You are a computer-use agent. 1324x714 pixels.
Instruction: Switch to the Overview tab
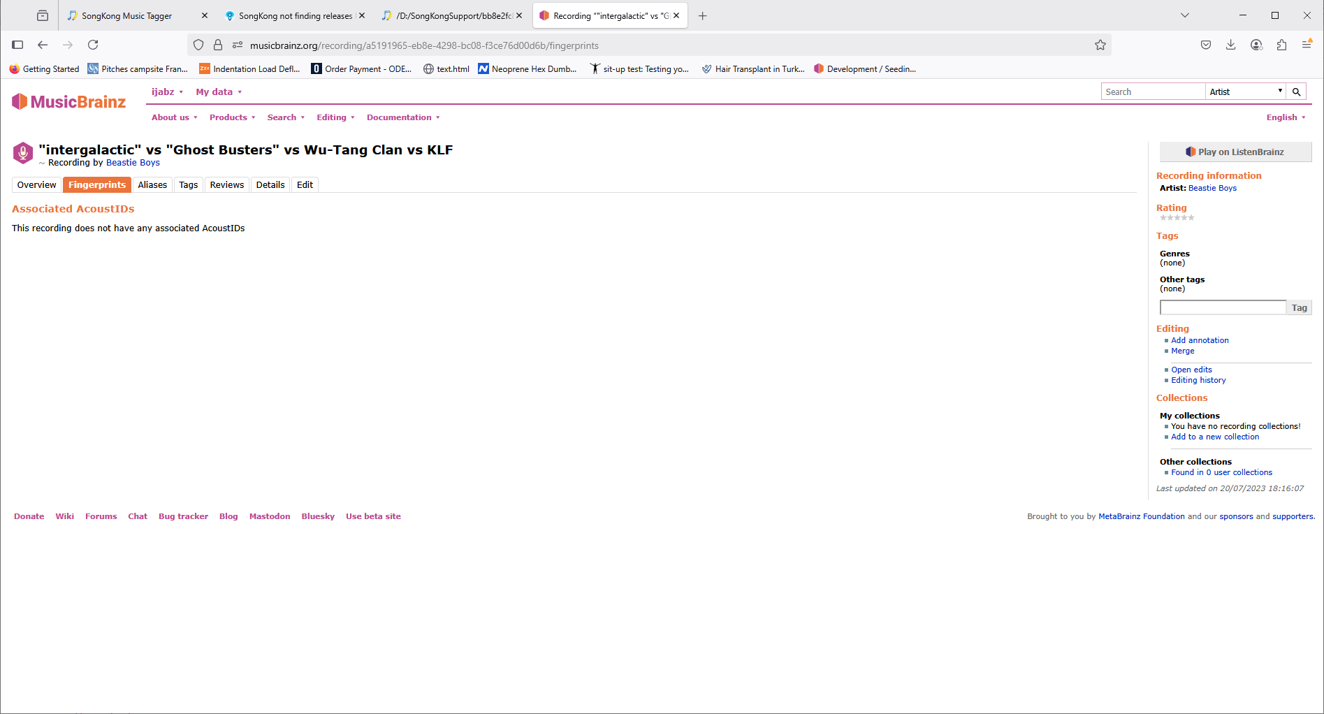pos(37,184)
